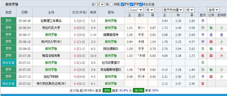Viewport: 227px width, 96px height.
Task: Click the 20% win rate badge
Action: click(107, 91)
